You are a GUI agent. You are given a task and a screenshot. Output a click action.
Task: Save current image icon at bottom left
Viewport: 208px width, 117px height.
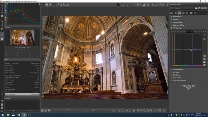pyautogui.click(x=42, y=110)
